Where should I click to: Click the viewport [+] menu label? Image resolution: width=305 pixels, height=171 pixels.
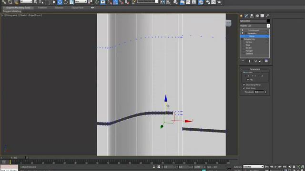point(3,15)
